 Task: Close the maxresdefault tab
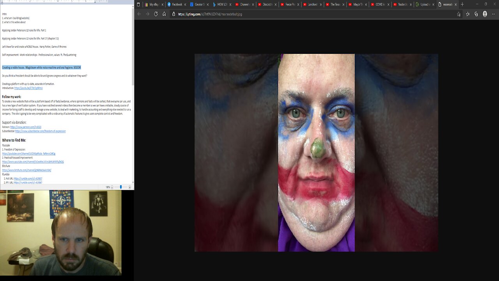pyautogui.click(x=455, y=4)
